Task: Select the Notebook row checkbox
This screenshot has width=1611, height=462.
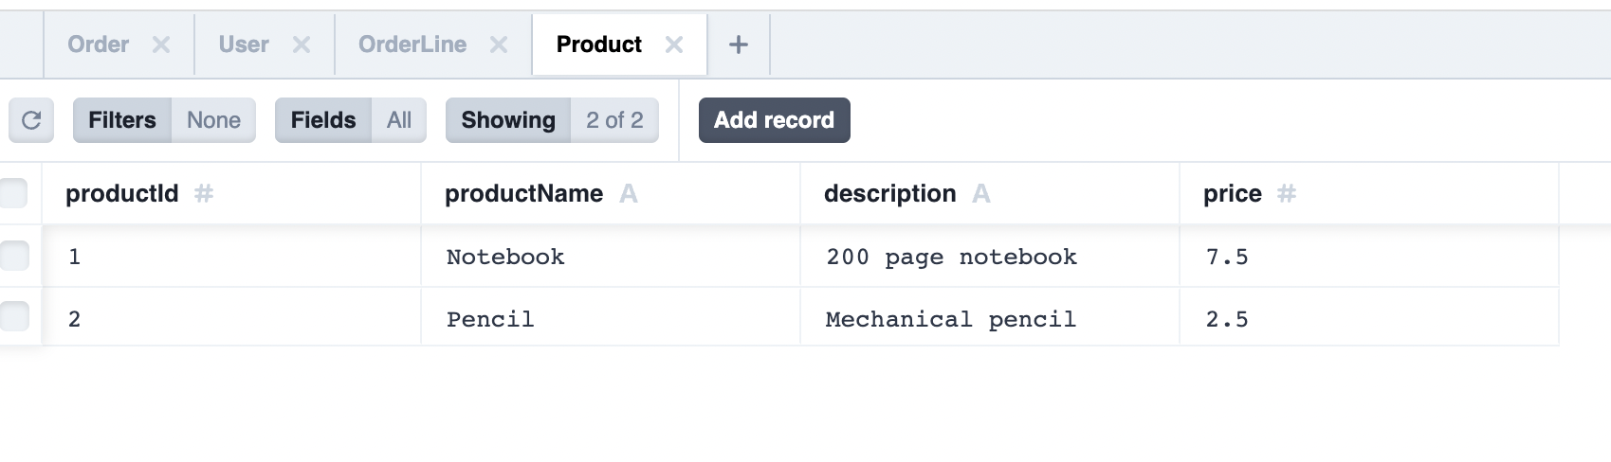Action: (x=14, y=256)
